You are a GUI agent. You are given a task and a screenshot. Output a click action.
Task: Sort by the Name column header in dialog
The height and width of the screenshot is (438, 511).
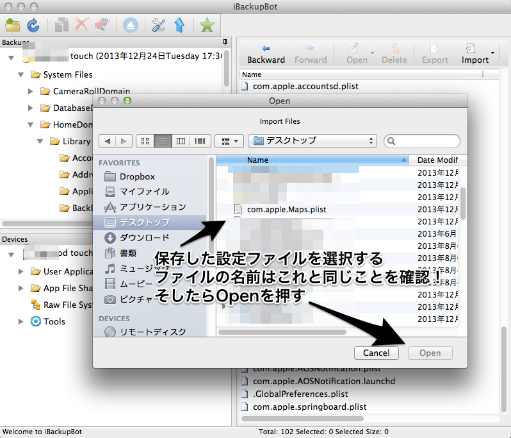(312, 160)
